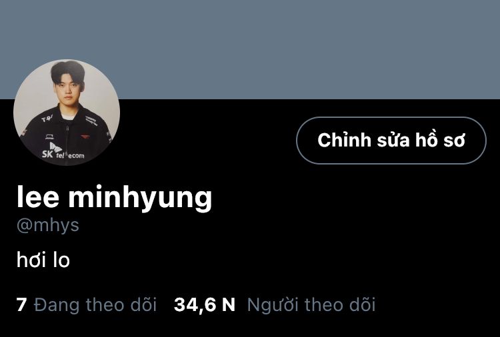Screen dimensions: 500x337
Task: Click the SK telecom logo in avatar
Action: tap(63, 151)
